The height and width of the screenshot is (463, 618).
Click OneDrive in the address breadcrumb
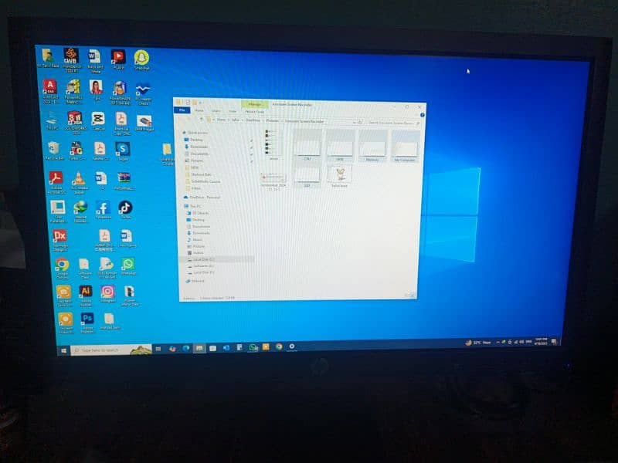tap(253, 120)
